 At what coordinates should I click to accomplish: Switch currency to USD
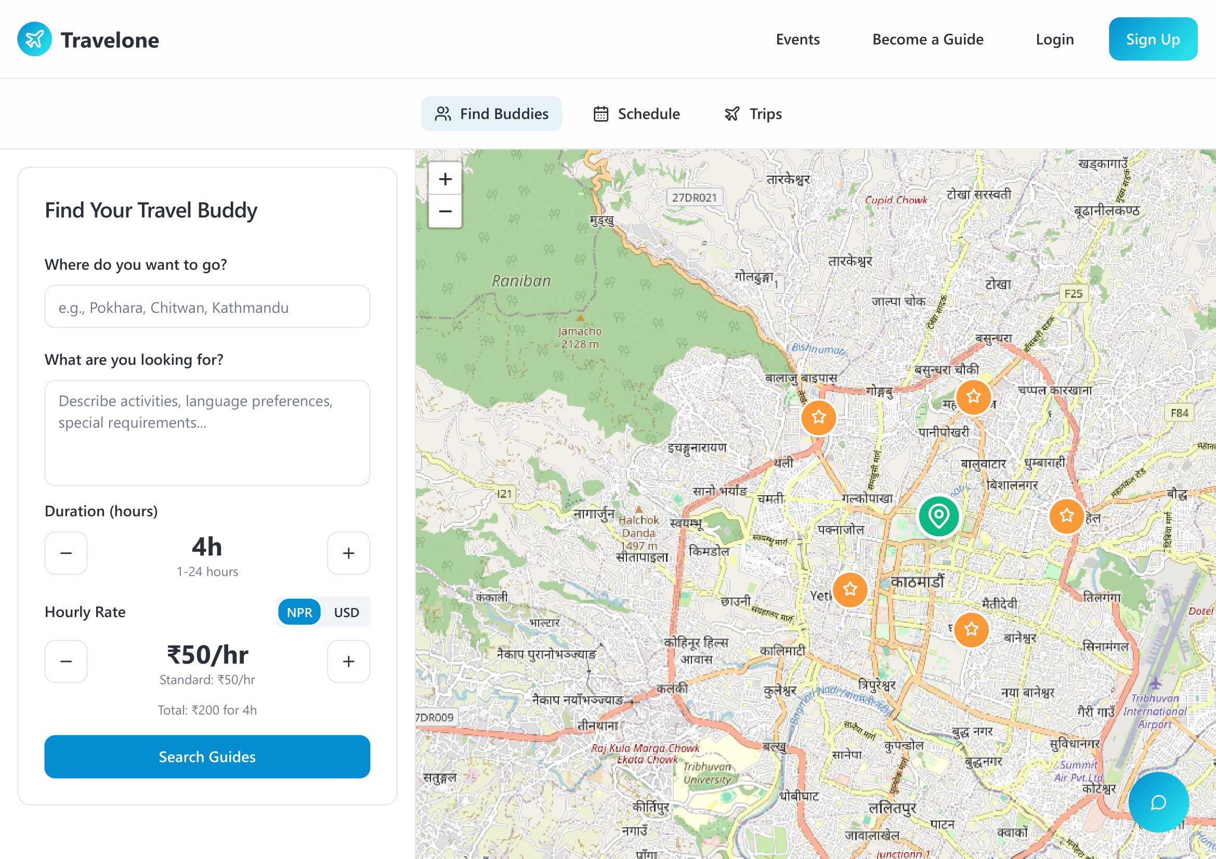pyautogui.click(x=346, y=612)
